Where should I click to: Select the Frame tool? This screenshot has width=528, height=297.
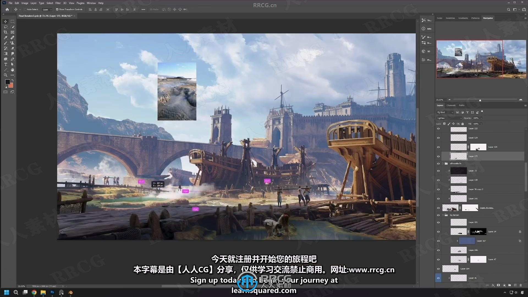12,32
